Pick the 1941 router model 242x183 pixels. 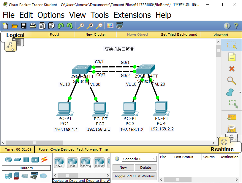click(72, 163)
